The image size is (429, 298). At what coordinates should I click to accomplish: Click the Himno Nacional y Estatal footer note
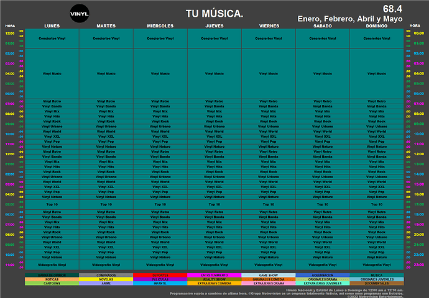click(344, 291)
